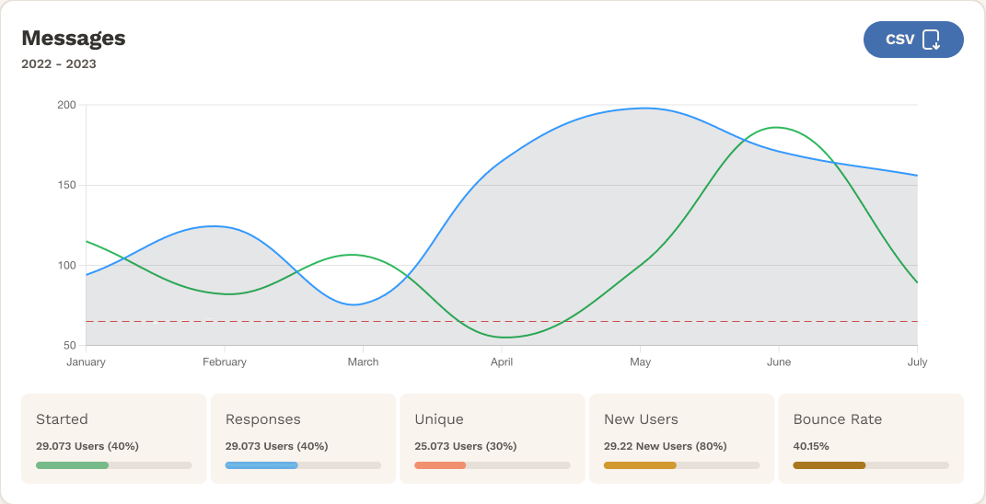Viewport: 986px width, 504px height.
Task: Open the Started stats card
Action: click(x=114, y=439)
